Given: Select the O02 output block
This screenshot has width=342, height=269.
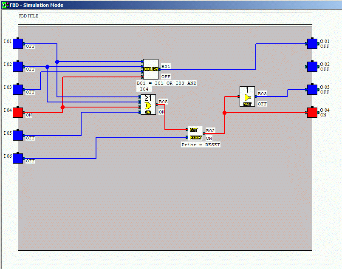Looking at the screenshot, I should pyautogui.click(x=312, y=67).
